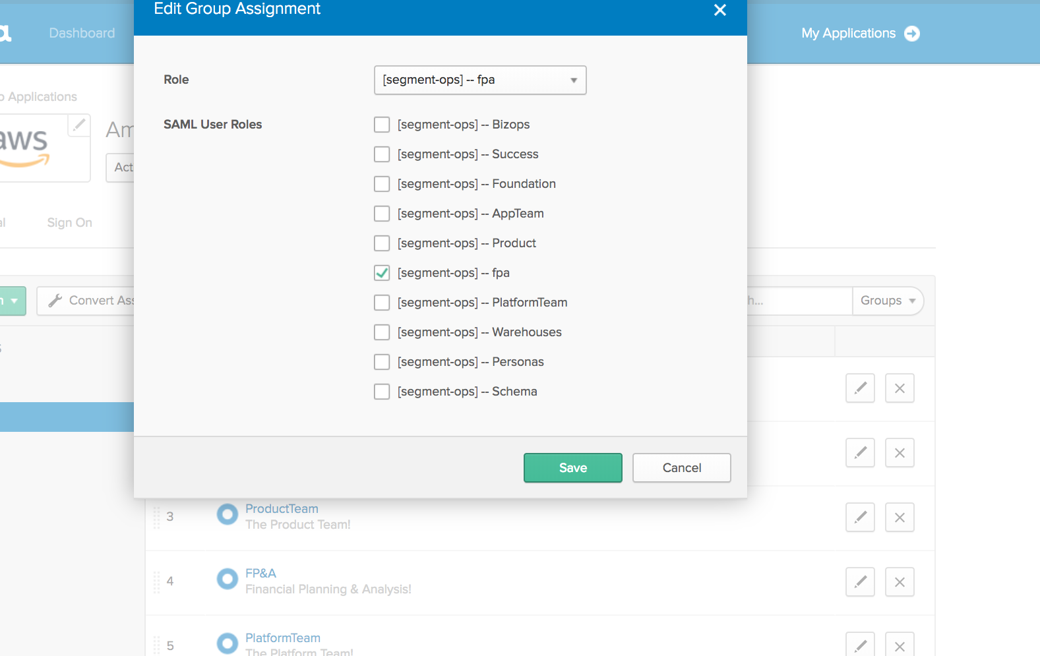Cancel the group assignment edit
This screenshot has height=656, width=1040.
pos(681,467)
